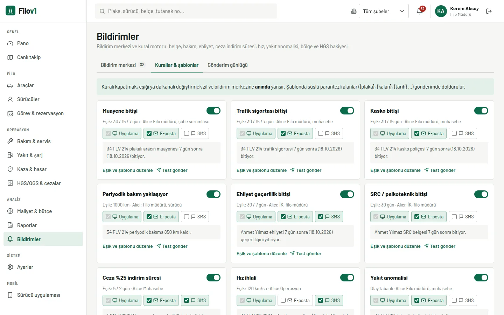This screenshot has width=504, height=315.
Task: Open Sürücü uygulaması mobile section
Action: [43, 295]
